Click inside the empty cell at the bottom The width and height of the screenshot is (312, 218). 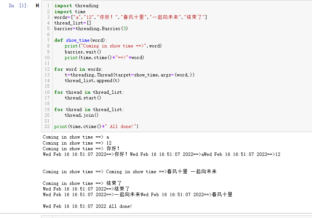pos(151,216)
